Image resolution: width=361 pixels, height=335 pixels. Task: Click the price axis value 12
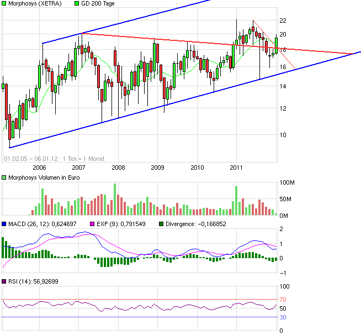pos(283,108)
